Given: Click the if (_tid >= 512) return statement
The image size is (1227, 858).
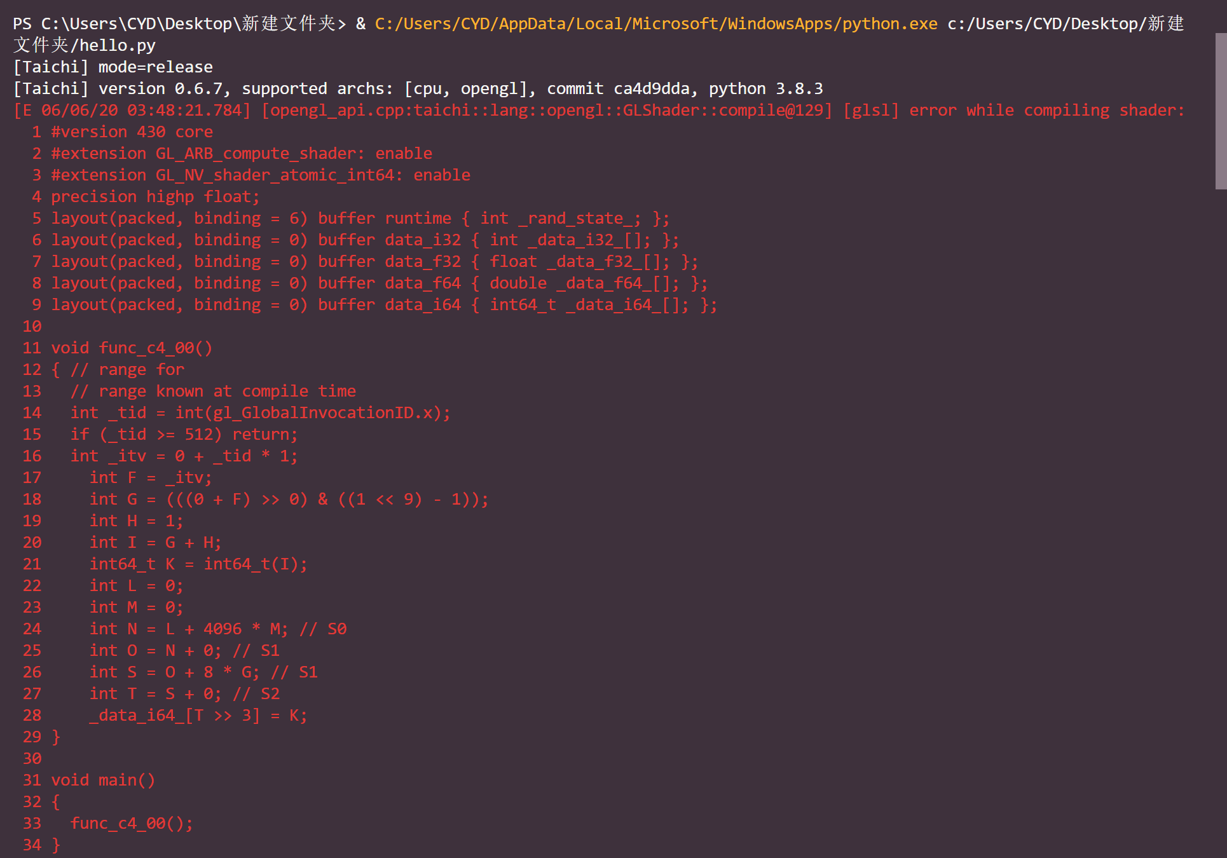Looking at the screenshot, I should 184,434.
